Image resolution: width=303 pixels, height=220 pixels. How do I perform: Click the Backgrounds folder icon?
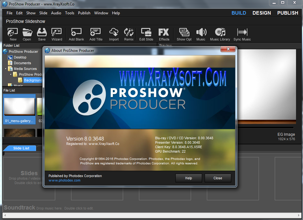pyautogui.click(x=20, y=80)
